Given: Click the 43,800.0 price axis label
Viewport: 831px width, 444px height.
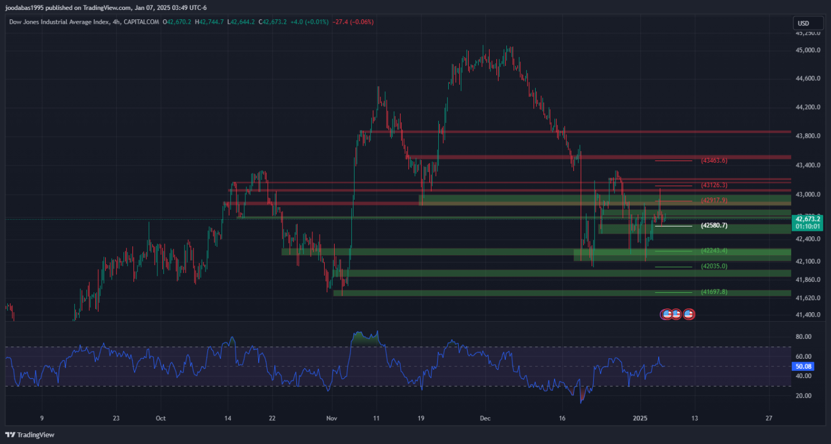Looking at the screenshot, I should point(808,136).
